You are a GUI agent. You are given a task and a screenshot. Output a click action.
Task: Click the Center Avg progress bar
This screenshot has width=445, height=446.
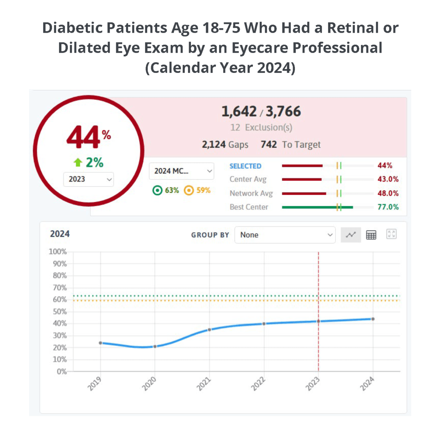coord(302,180)
